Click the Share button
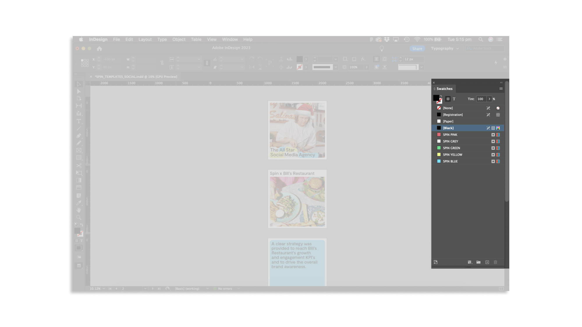This screenshot has width=582, height=327. tap(417, 49)
